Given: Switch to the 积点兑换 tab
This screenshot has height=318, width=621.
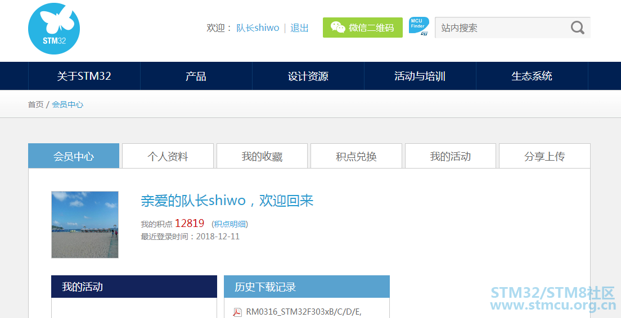Looking at the screenshot, I should coord(356,156).
